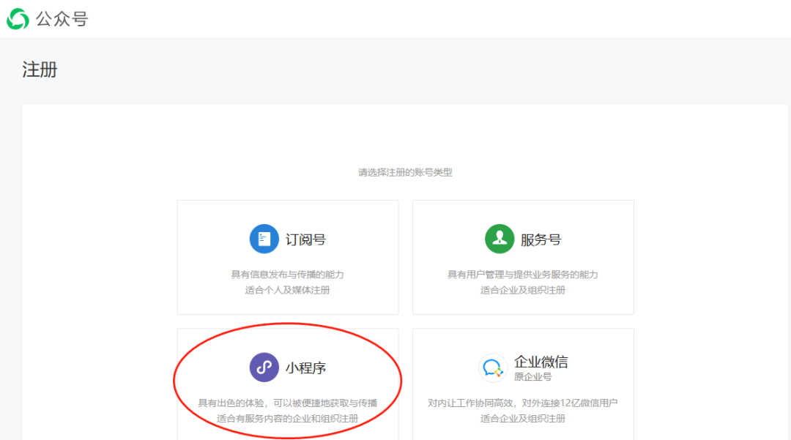Click text 具有信息发布与传播的能力
The width and height of the screenshot is (791, 440).
[288, 275]
